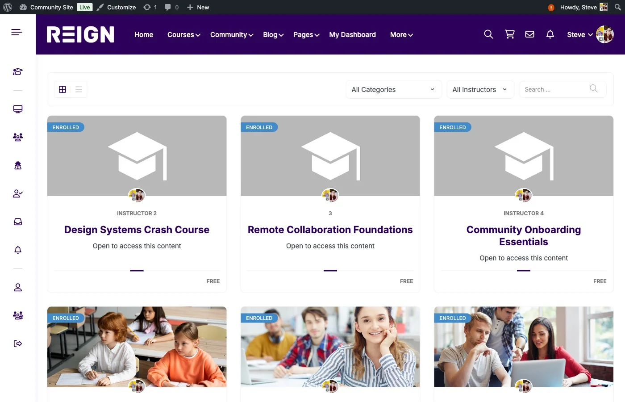This screenshot has width=625, height=402.
Task: Go to the Home menu item
Action: (x=144, y=34)
